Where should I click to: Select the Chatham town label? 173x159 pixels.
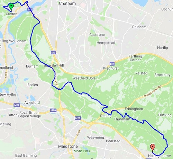point(67,3)
